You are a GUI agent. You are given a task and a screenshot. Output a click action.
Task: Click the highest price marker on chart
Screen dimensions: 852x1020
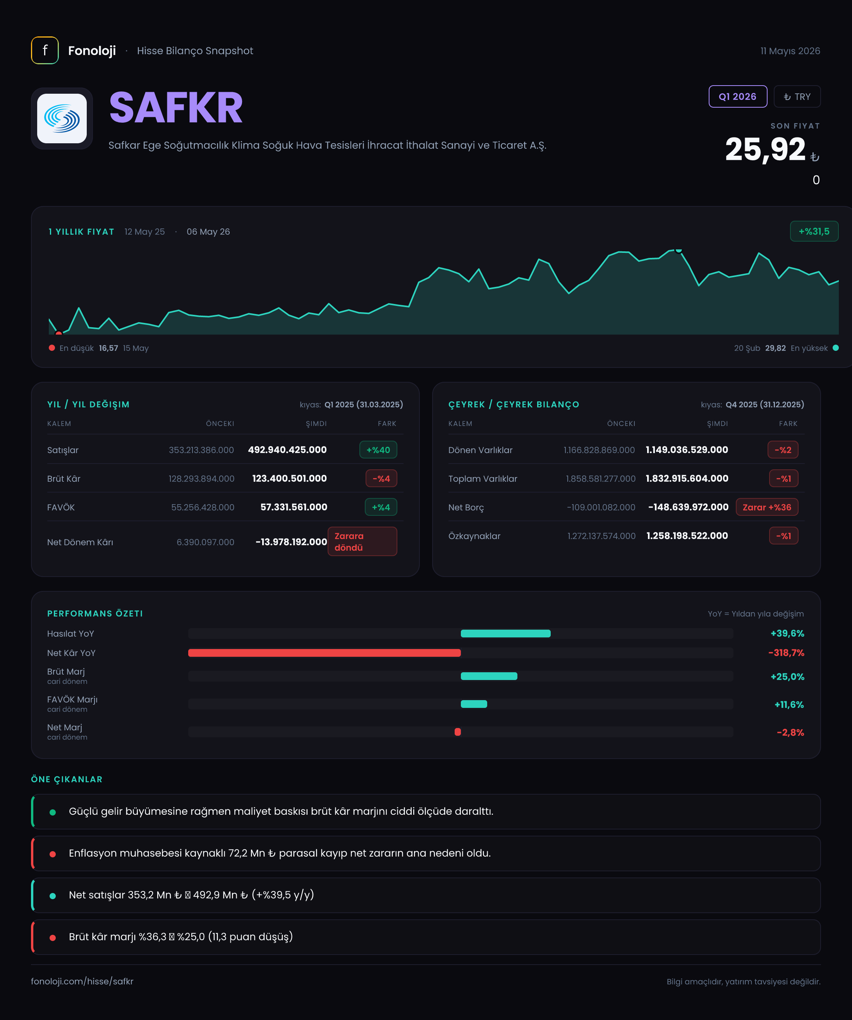click(x=679, y=250)
